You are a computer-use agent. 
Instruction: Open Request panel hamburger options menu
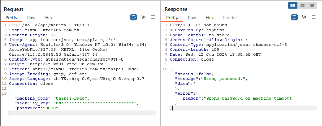153,17
